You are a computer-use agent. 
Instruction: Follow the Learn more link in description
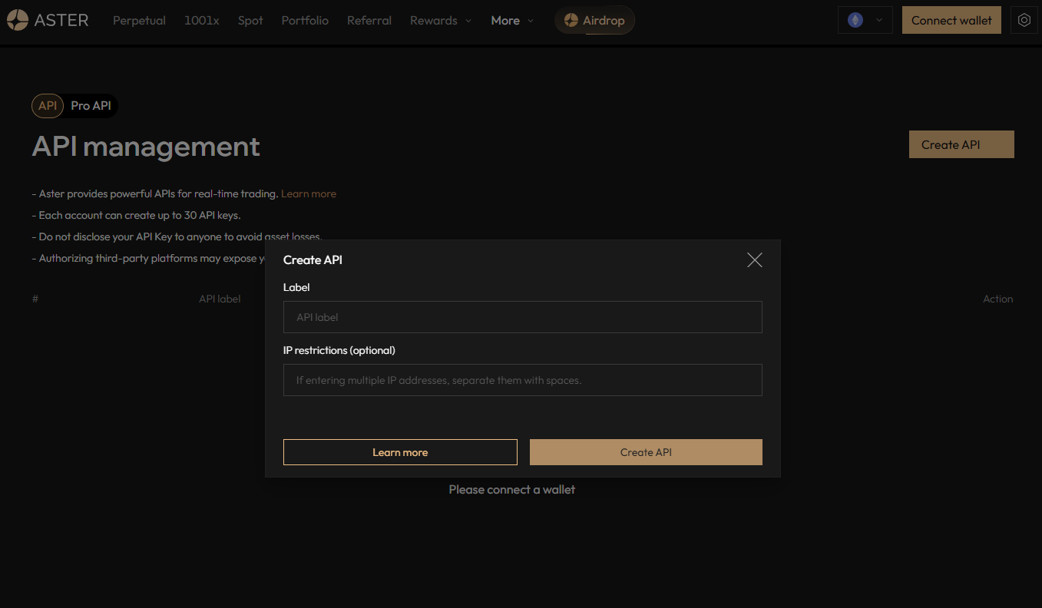tap(308, 194)
